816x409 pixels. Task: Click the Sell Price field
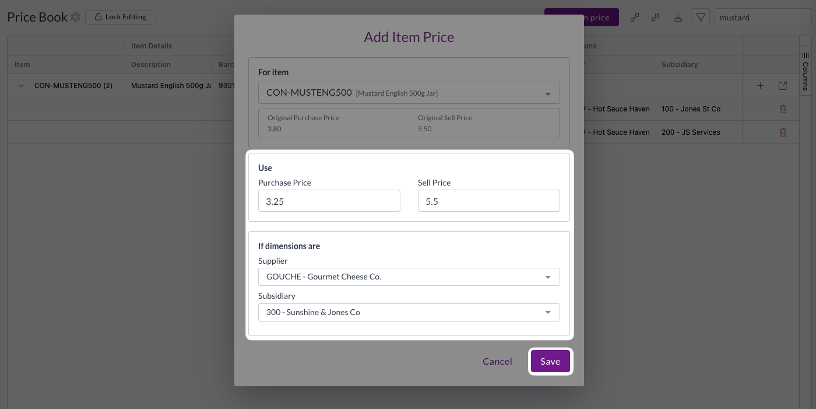click(488, 201)
